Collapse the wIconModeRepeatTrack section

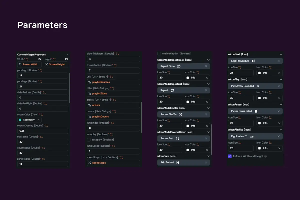point(208,60)
